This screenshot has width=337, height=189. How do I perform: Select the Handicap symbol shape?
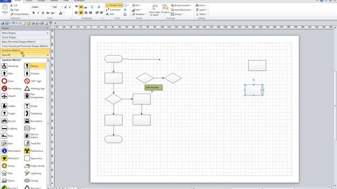point(11,66)
